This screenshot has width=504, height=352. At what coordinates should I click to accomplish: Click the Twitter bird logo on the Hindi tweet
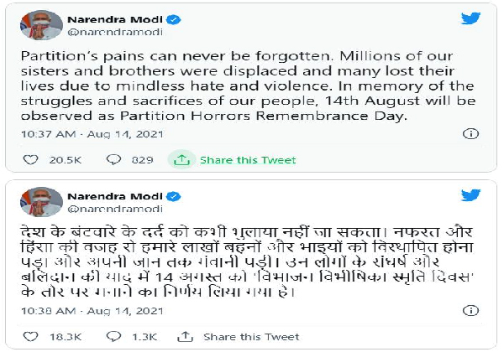471,195
